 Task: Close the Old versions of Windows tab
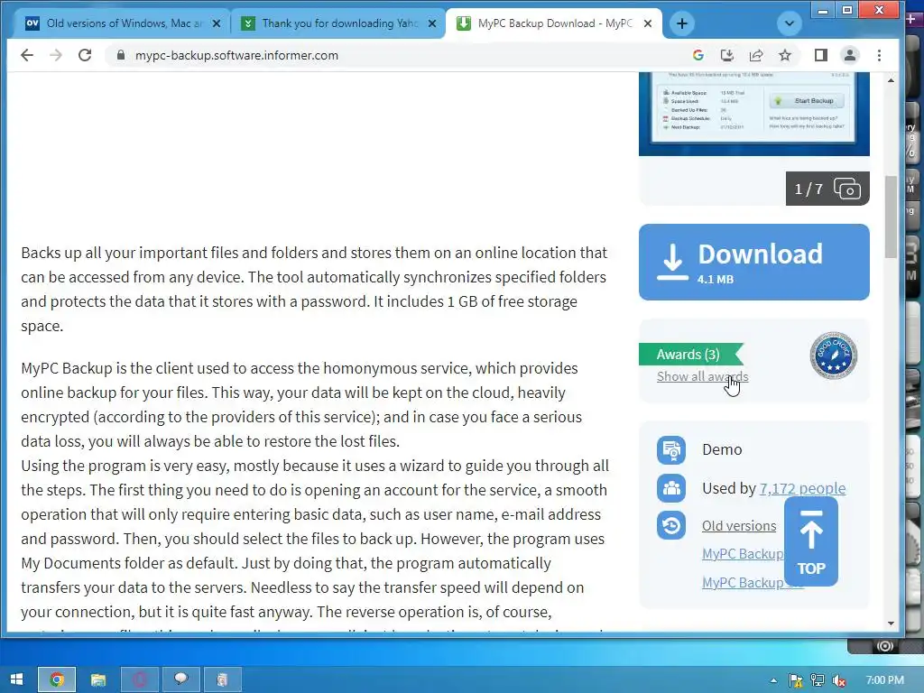pos(217,23)
